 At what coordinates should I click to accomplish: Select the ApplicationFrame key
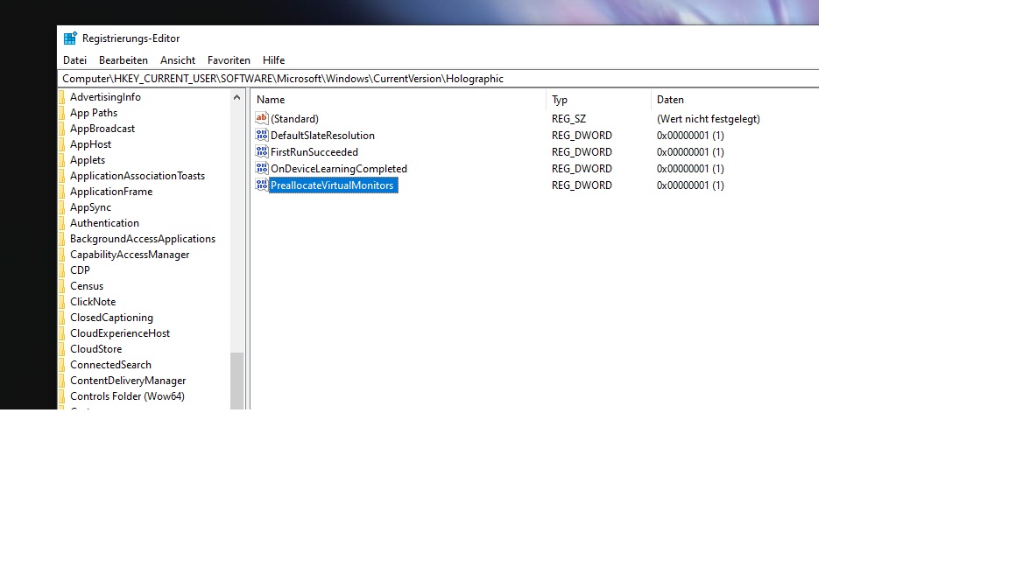point(110,192)
